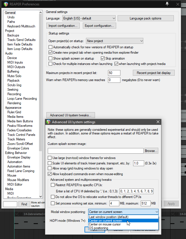
Task: Select Envelope Colors in the tree
Action: (x=18, y=148)
